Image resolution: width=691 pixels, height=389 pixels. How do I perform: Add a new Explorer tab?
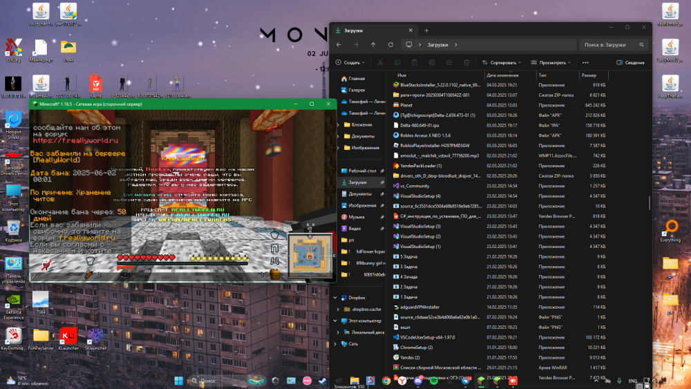426,30
